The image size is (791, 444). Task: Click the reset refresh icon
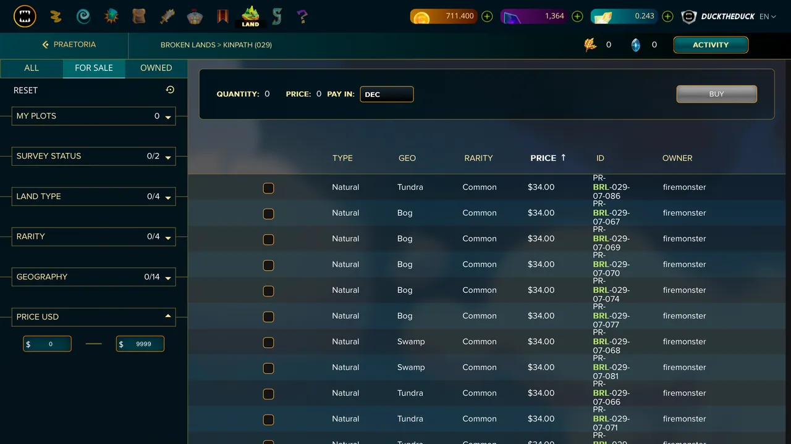[x=170, y=90]
